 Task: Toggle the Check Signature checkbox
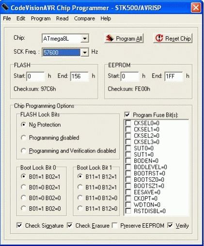coord(19,226)
